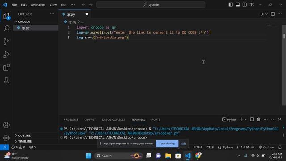The width and height of the screenshot is (286, 161).
Task: Customize layout from title bar icon
Action: click(x=252, y=4)
